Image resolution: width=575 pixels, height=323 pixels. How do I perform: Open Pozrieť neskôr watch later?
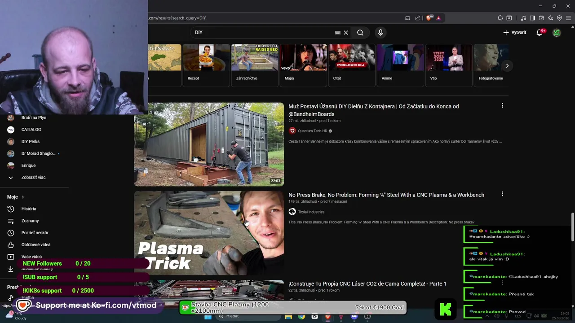tap(34, 233)
